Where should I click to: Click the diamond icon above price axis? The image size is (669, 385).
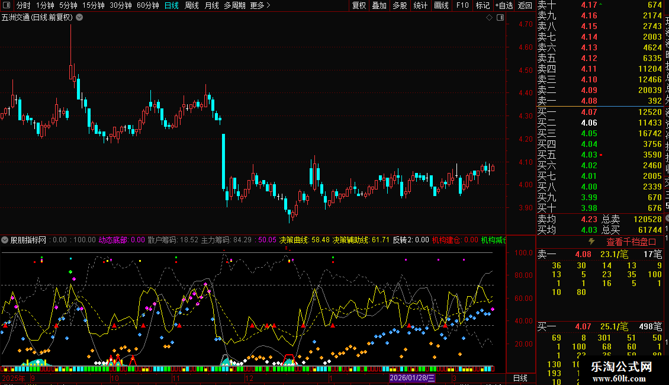pos(490,18)
